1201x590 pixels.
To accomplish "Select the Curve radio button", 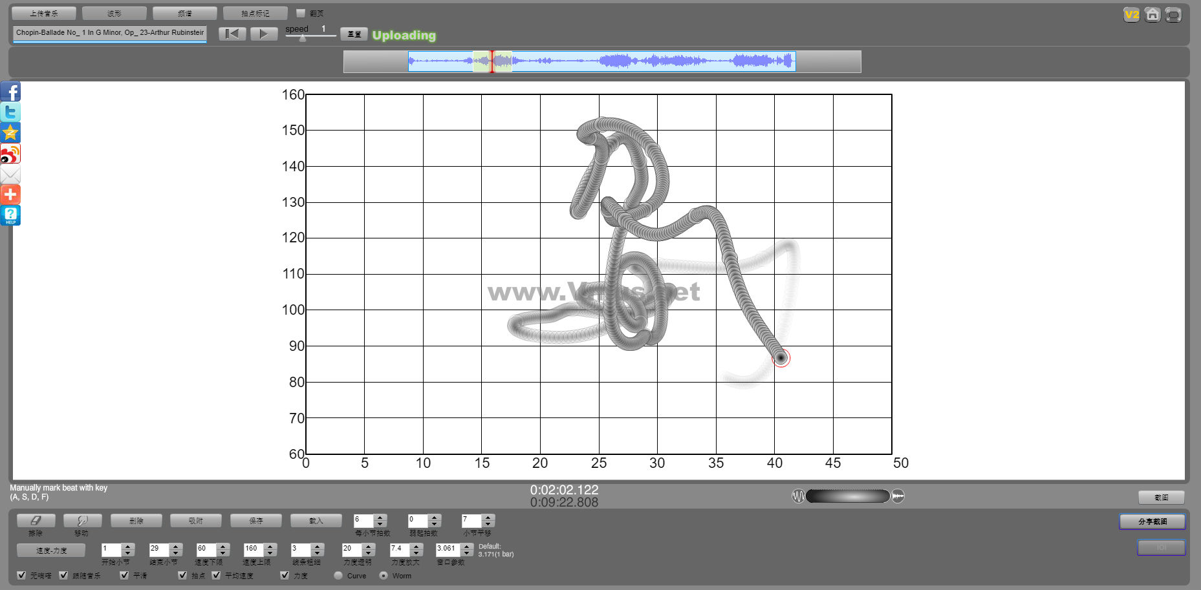I will 338,575.
